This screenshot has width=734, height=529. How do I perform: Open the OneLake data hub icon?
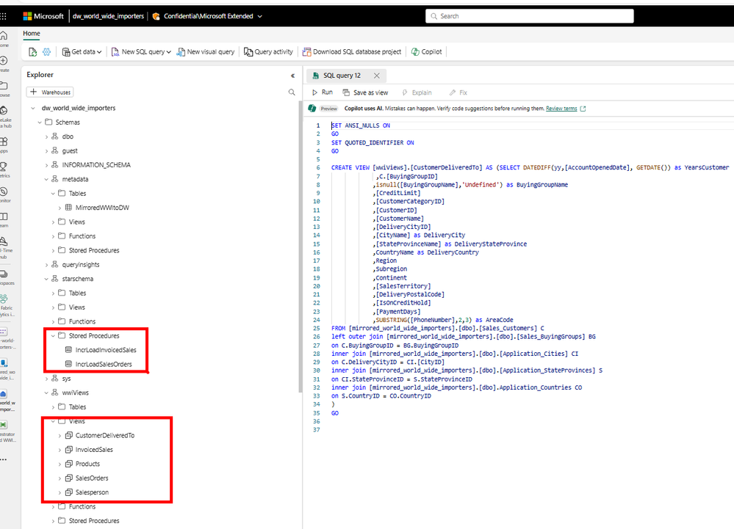[4, 110]
